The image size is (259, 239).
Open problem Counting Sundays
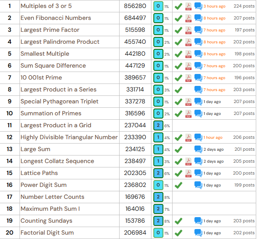(x=46, y=221)
